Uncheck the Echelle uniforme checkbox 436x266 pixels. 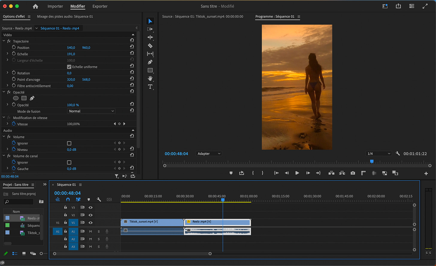(x=69, y=67)
